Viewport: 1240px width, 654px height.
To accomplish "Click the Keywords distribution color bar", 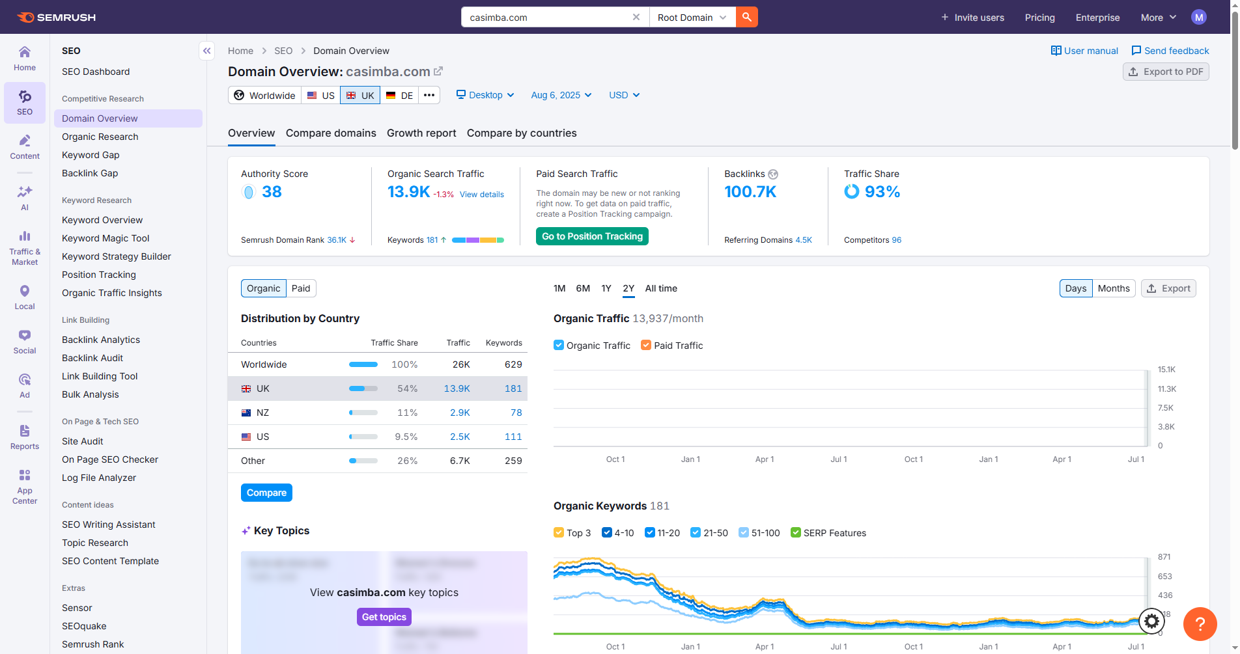I will [x=477, y=240].
